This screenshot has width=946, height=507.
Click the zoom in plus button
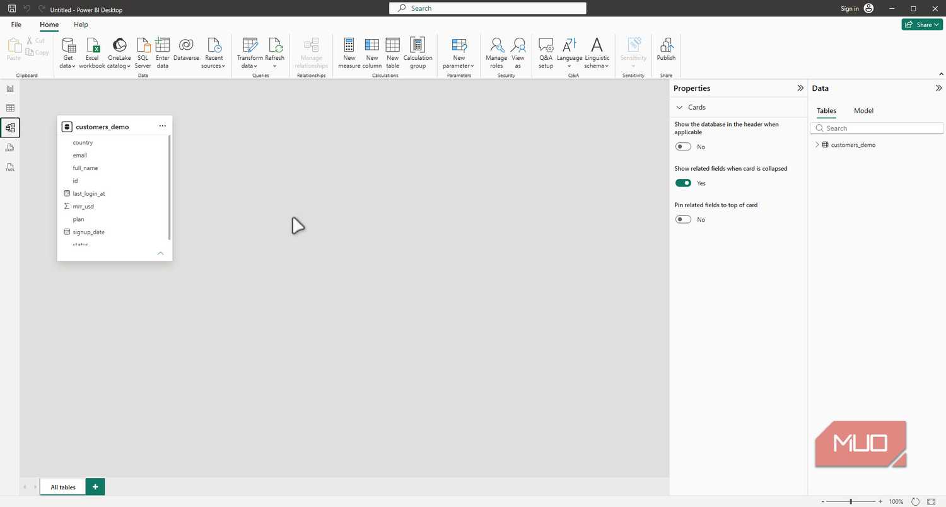[880, 501]
